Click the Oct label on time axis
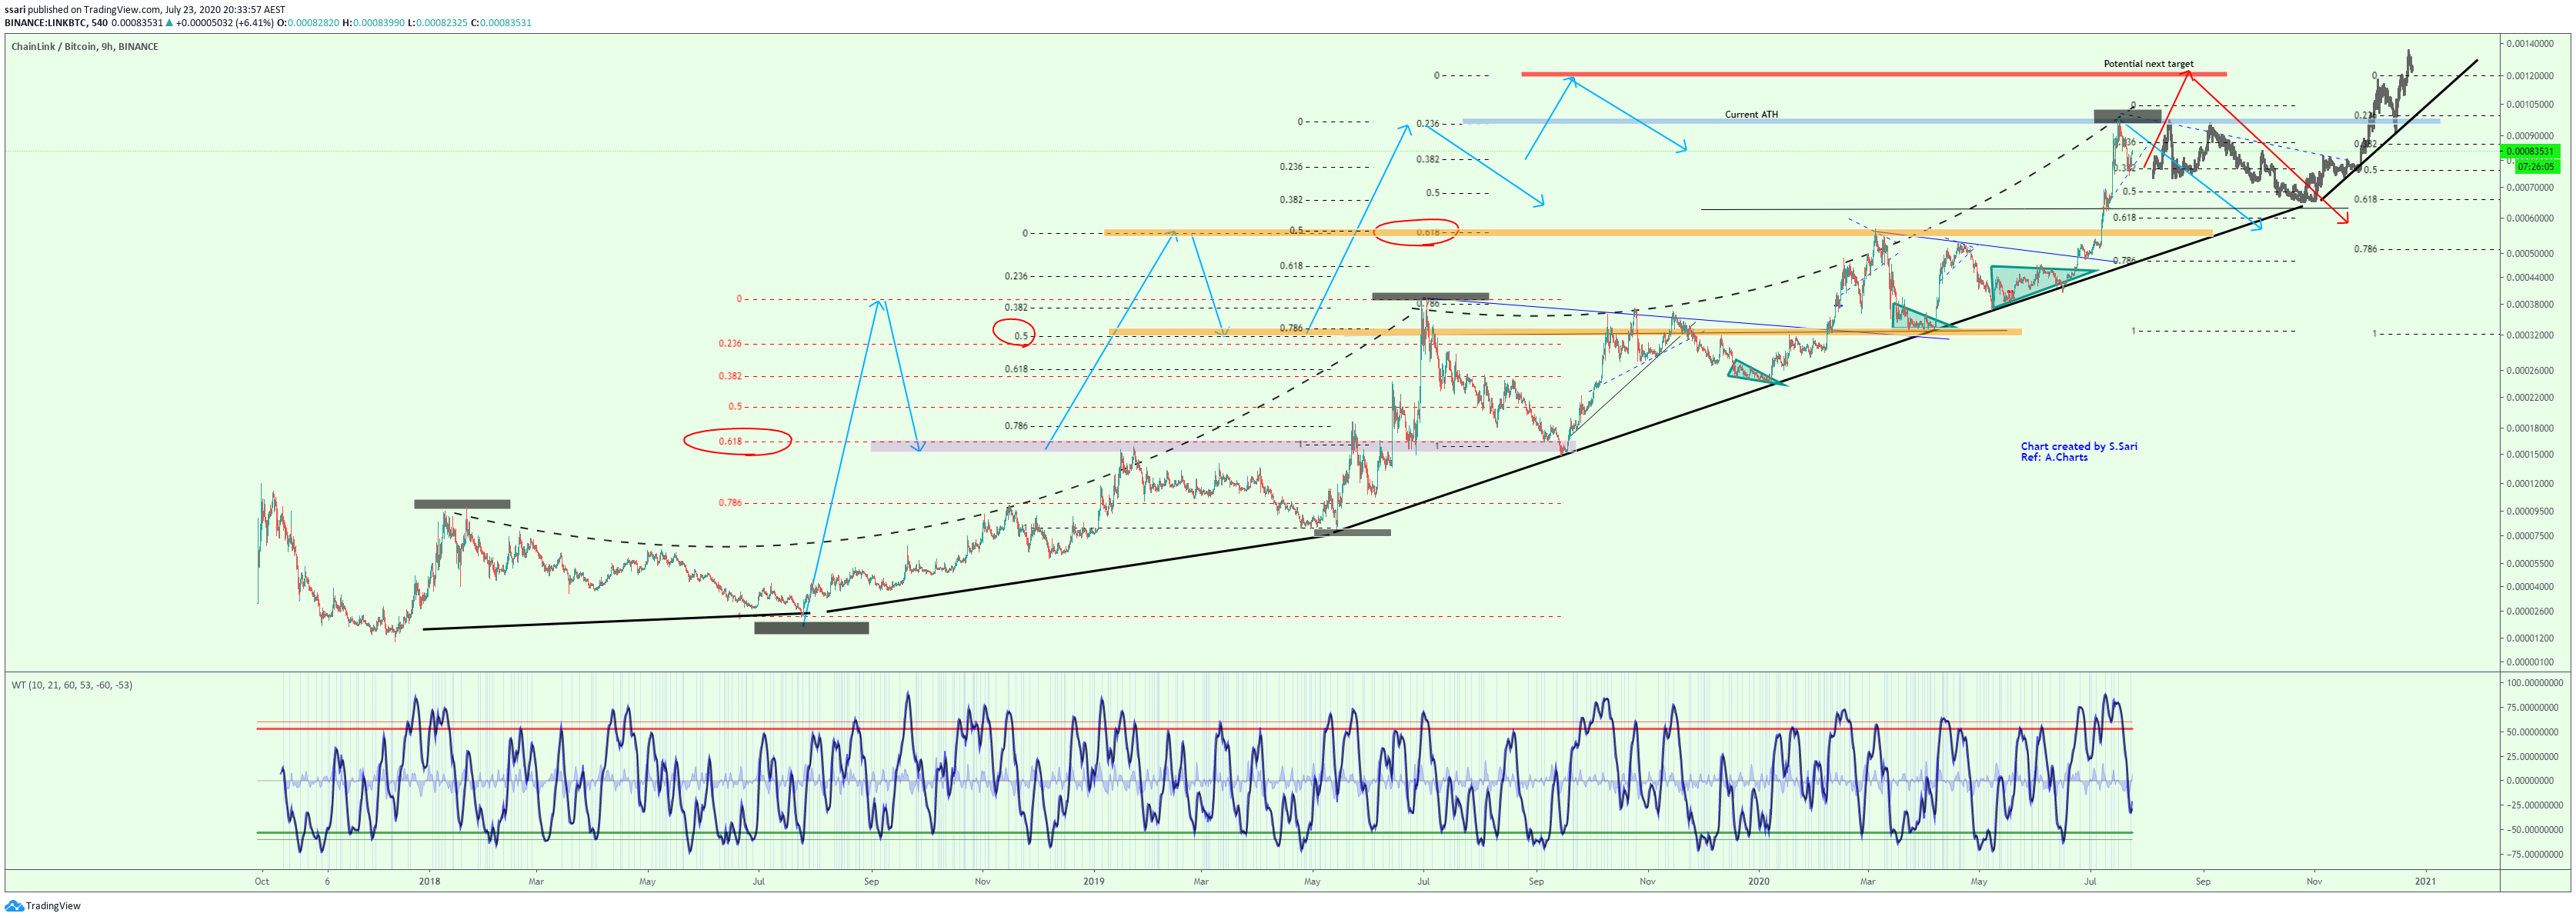This screenshot has height=920, width=2576. click(x=262, y=882)
